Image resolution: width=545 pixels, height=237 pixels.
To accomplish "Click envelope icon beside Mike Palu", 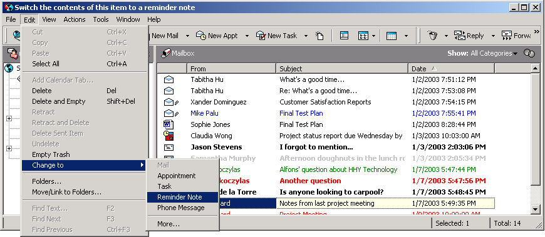I will pos(170,113).
